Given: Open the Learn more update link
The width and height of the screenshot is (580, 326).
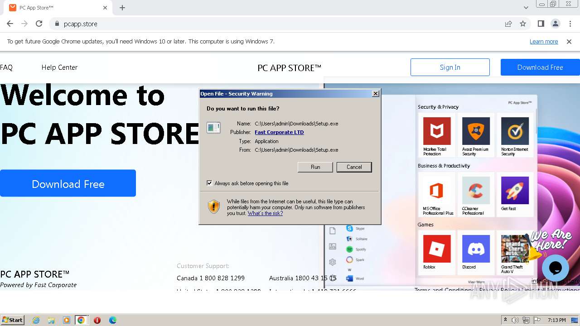Looking at the screenshot, I should coord(544,41).
